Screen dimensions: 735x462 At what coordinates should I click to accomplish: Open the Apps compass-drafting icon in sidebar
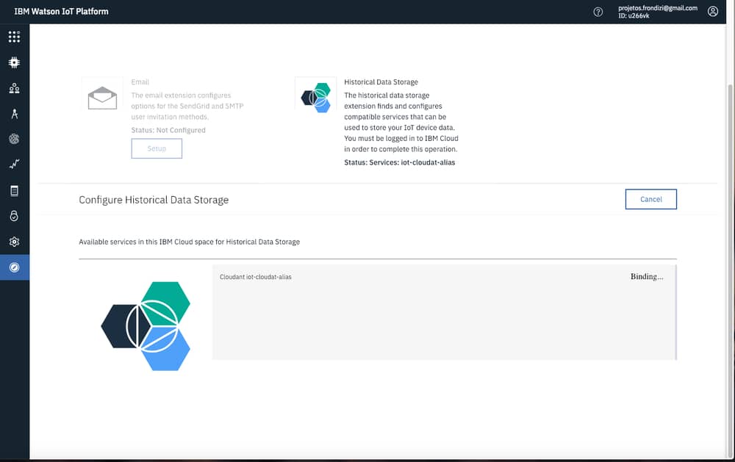(14, 113)
